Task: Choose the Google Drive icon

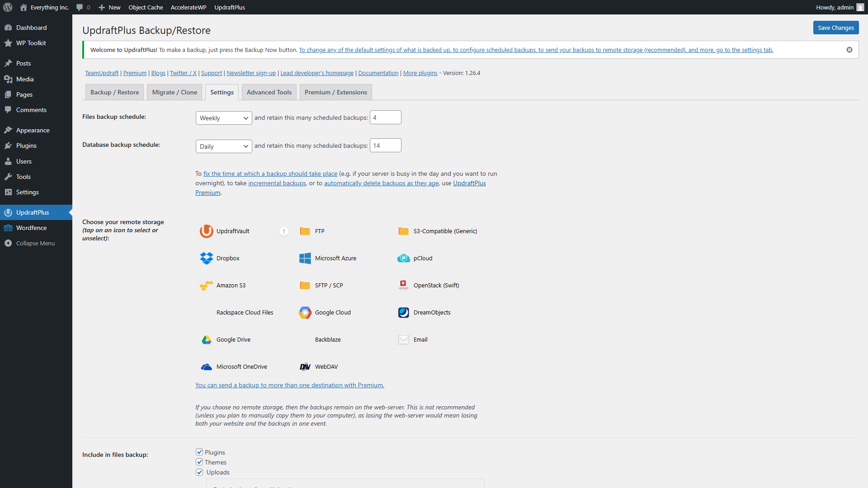Action: point(207,339)
